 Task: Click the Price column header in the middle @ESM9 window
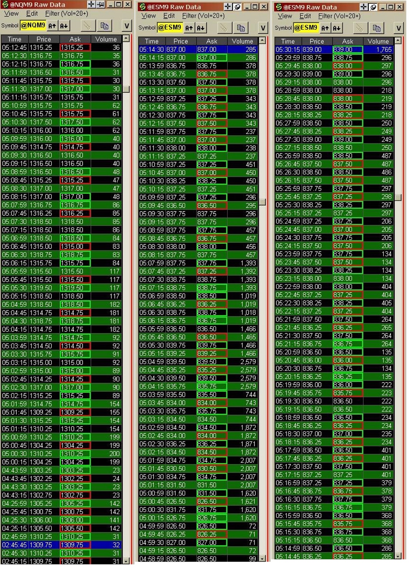pyautogui.click(x=181, y=41)
